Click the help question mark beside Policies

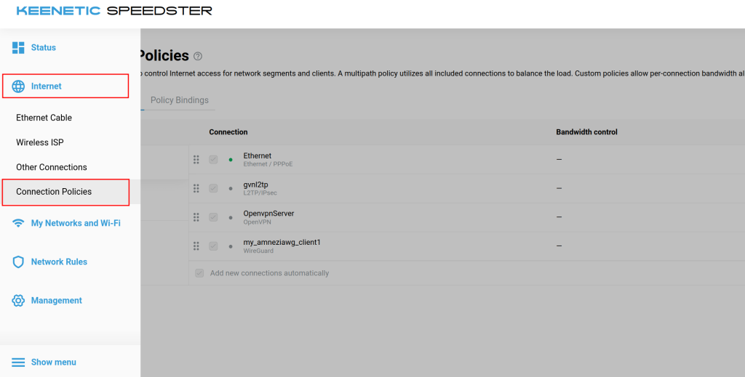198,57
